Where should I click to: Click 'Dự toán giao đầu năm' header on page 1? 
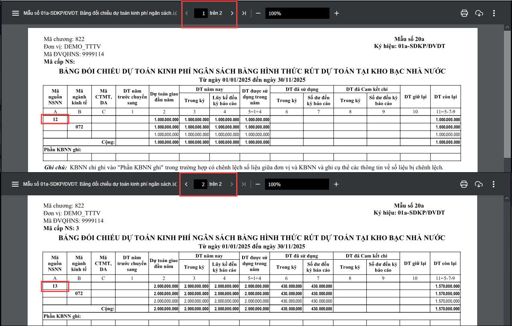(x=164, y=96)
